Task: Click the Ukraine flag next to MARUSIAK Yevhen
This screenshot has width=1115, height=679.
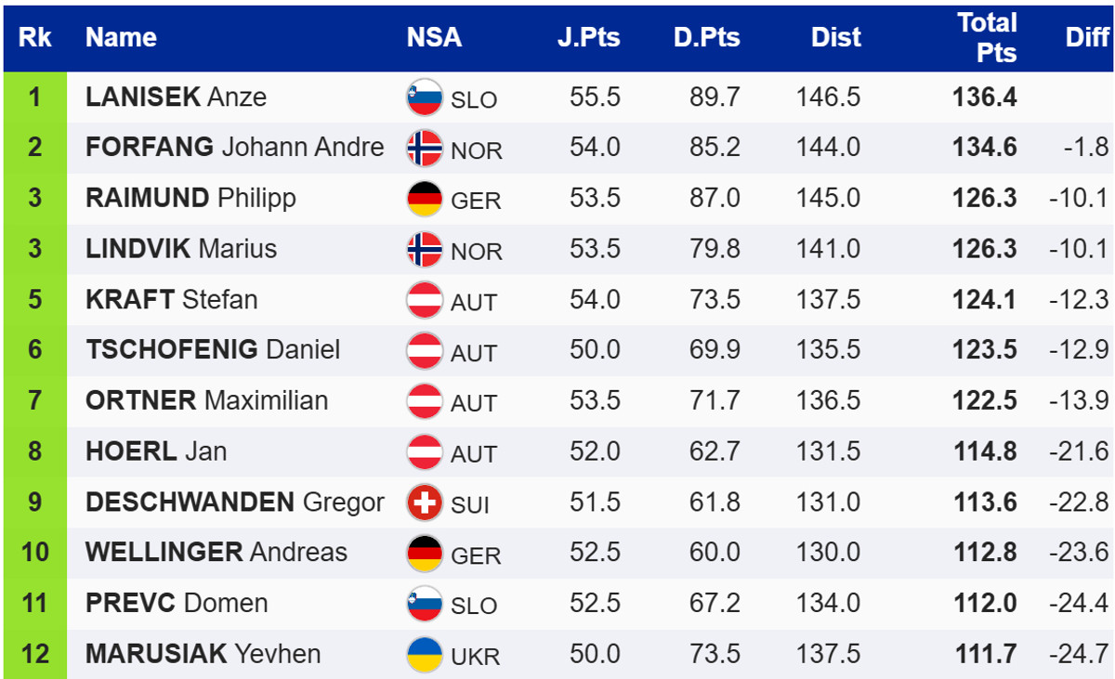Action: coord(425,654)
